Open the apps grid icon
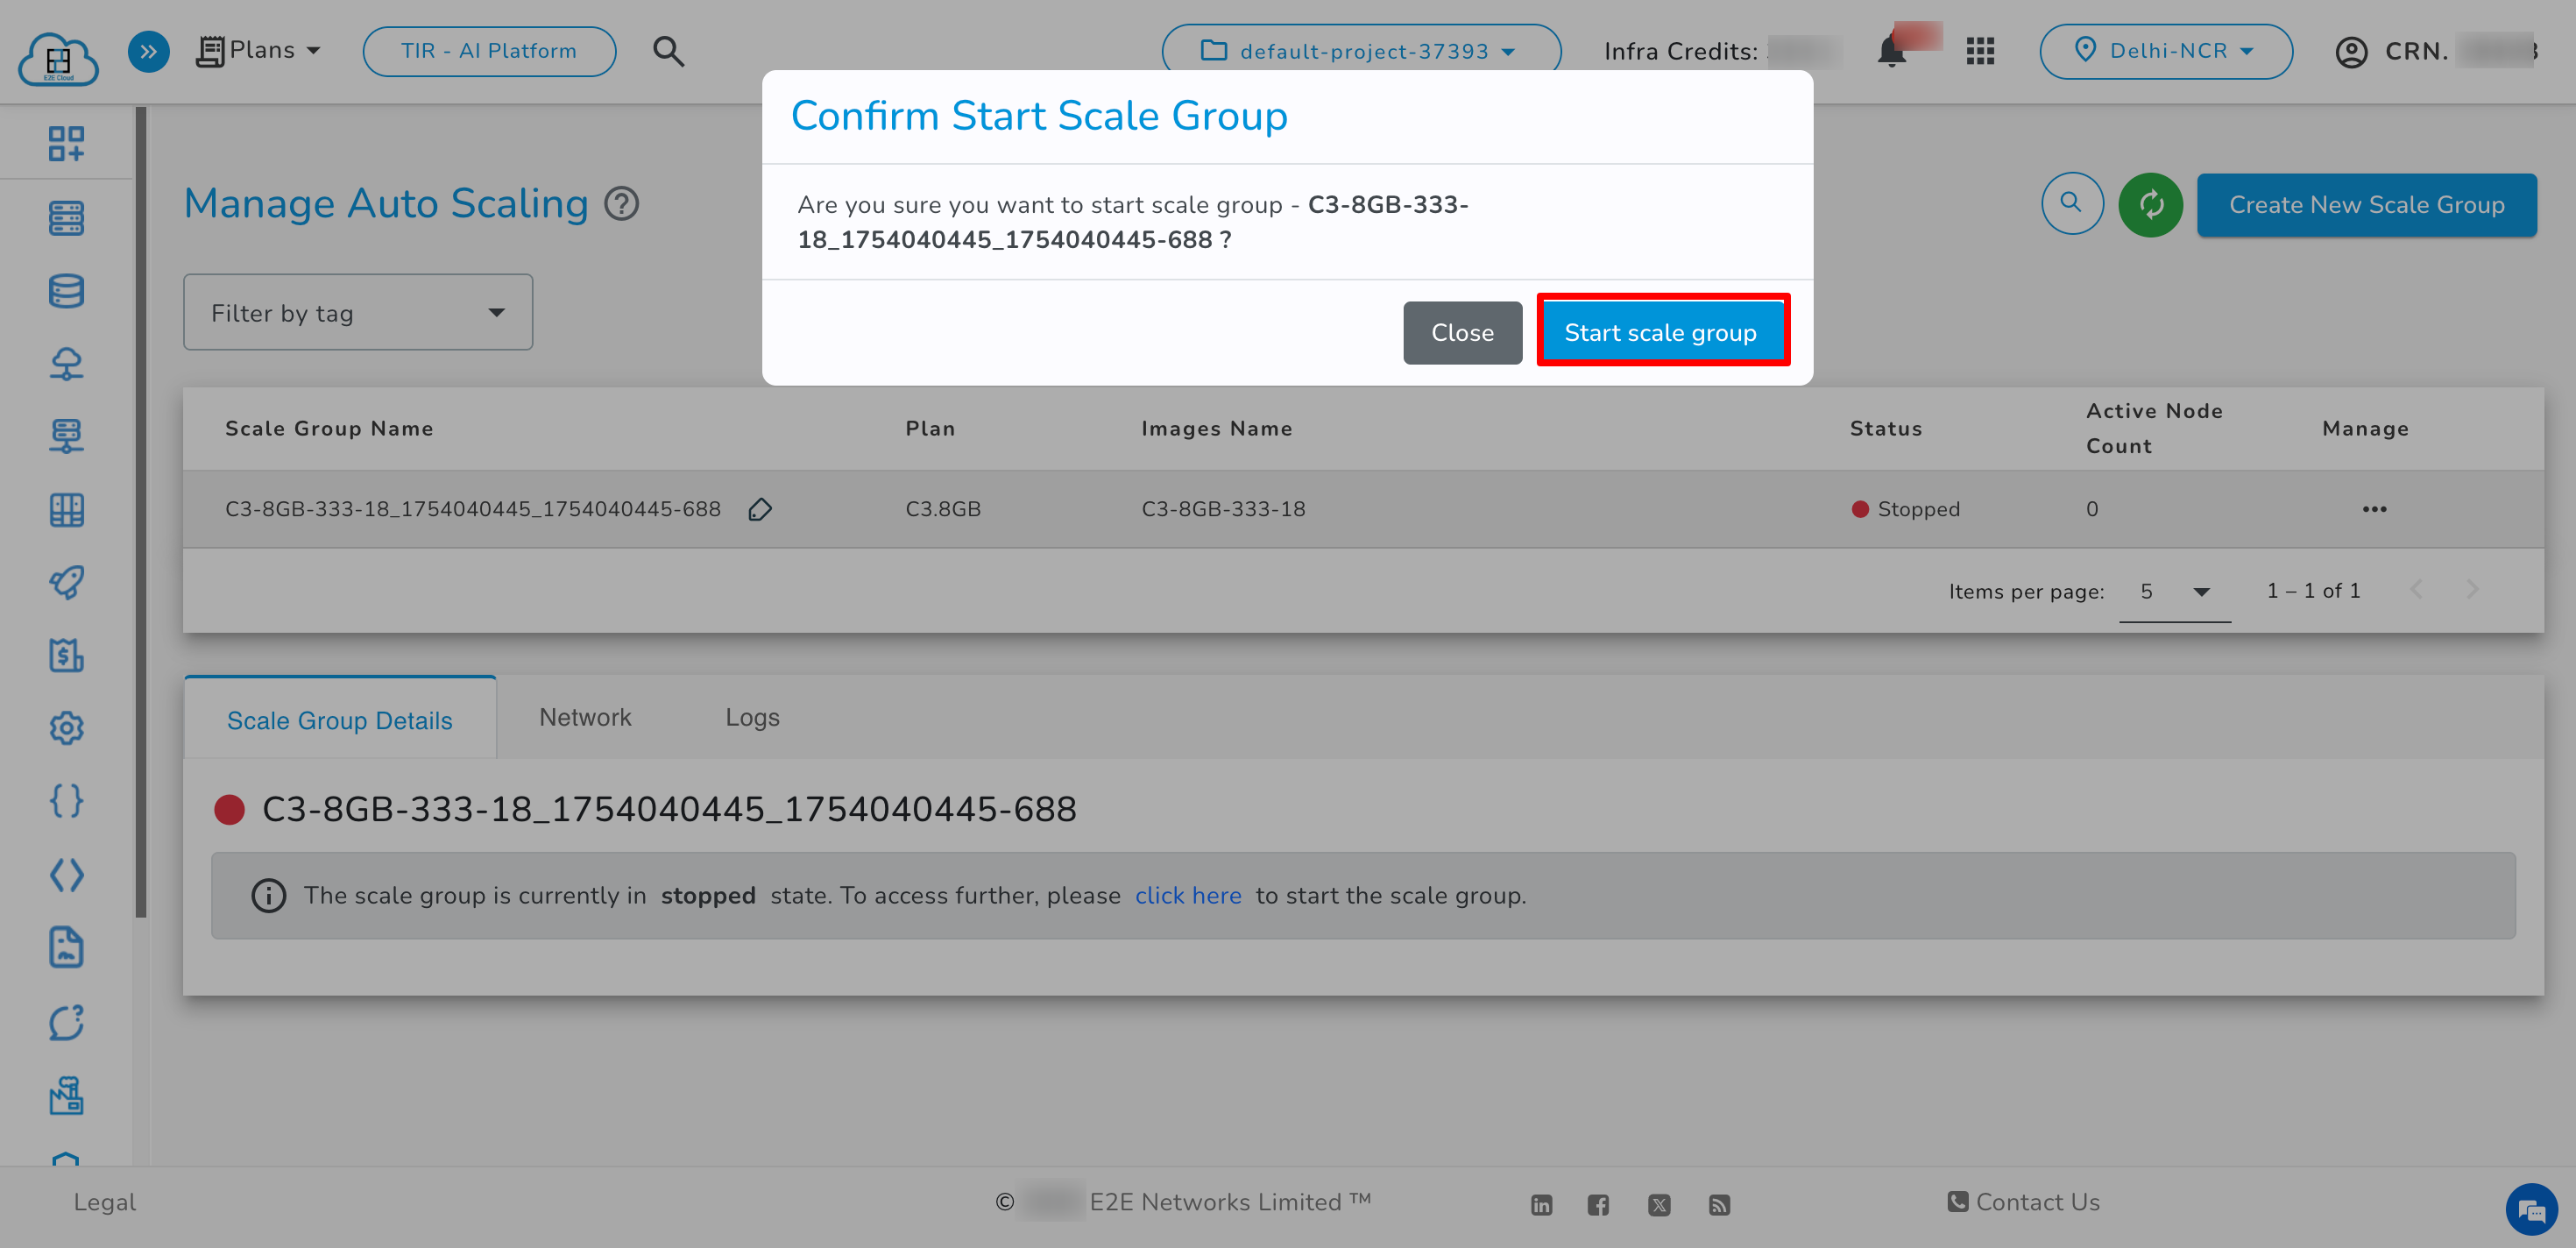The image size is (2576, 1248). pyautogui.click(x=1980, y=51)
